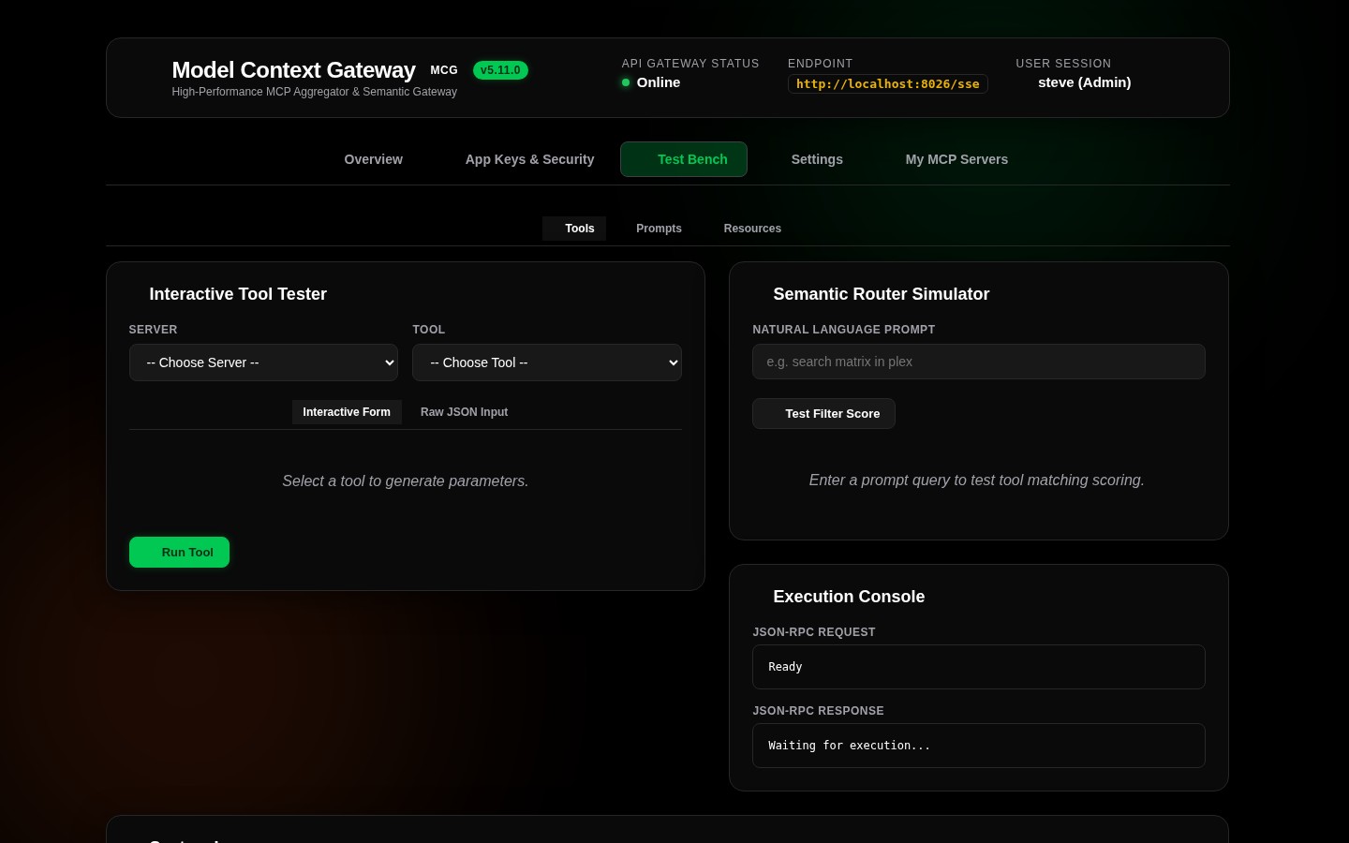Click the Online gateway status indicator

651,82
